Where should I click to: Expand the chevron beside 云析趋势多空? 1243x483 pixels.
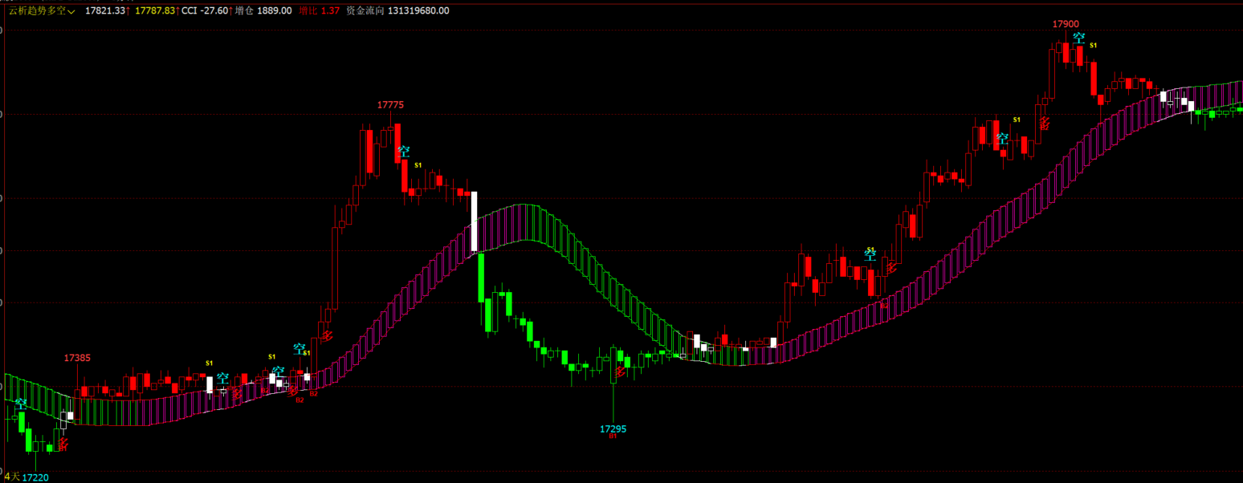point(72,11)
